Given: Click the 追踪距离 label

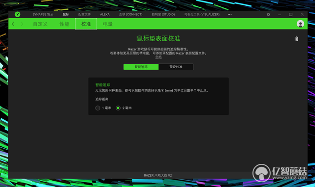Looking at the screenshot, I should (102, 99).
